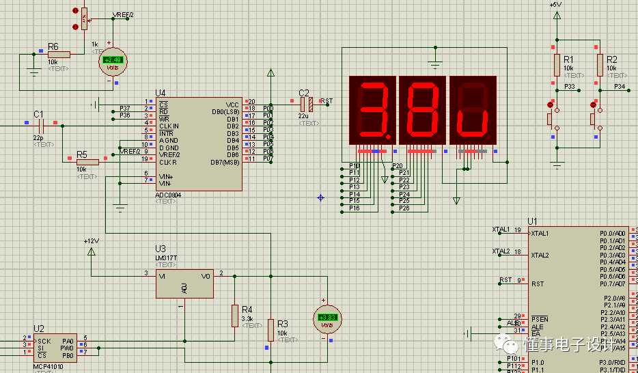Image resolution: width=638 pixels, height=373 pixels.
Task: Select resistor R6 symbol
Action: 59,55
